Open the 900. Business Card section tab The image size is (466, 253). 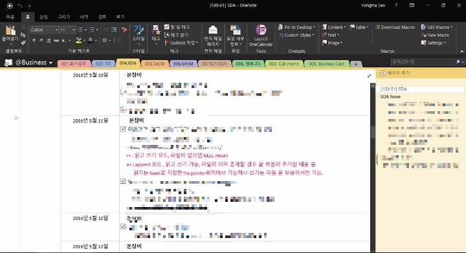click(326, 64)
